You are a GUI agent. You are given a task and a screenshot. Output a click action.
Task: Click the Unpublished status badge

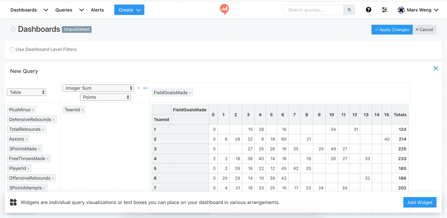click(77, 29)
